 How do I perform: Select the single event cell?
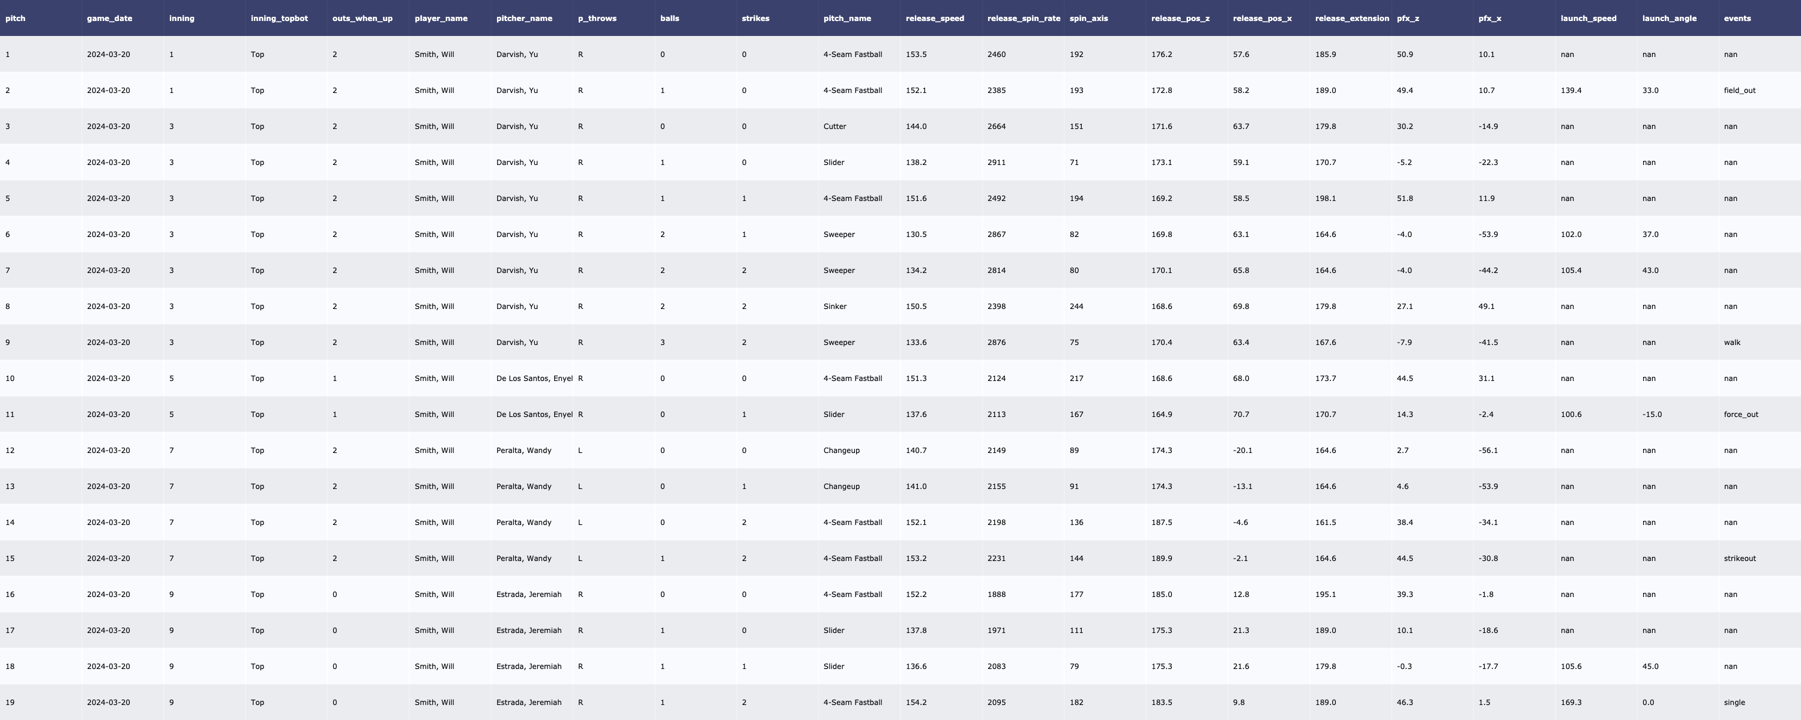point(1734,703)
